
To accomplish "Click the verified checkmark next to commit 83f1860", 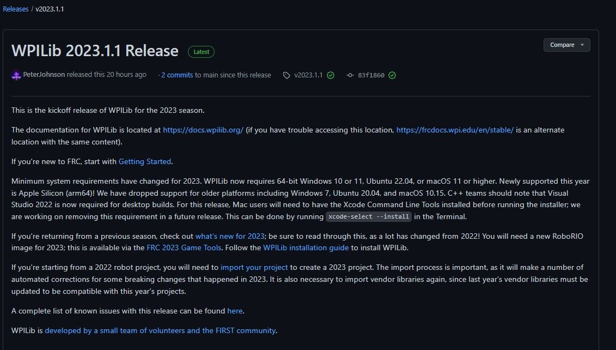I will click(392, 75).
